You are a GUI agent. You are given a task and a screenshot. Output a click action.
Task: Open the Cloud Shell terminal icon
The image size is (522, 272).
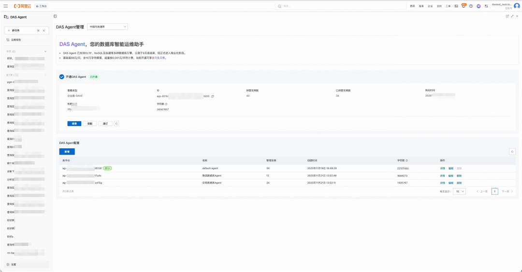point(456,6)
